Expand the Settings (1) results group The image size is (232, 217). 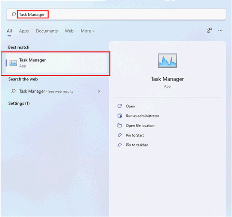coord(19,103)
